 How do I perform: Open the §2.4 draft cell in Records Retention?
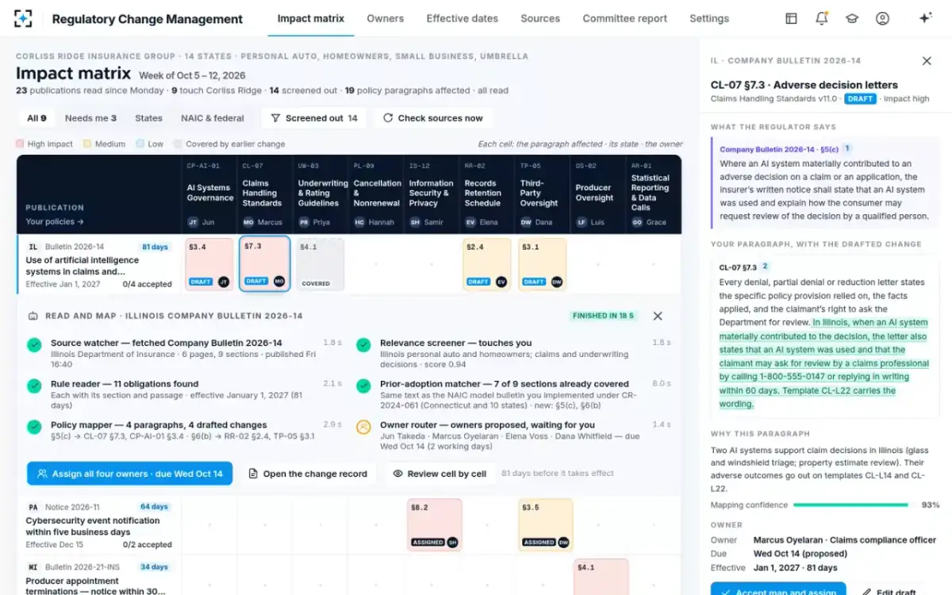click(x=487, y=264)
